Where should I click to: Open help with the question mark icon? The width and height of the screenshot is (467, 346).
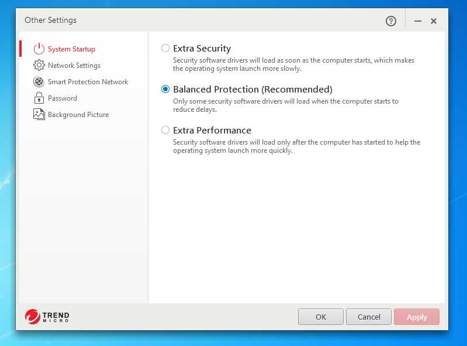391,21
